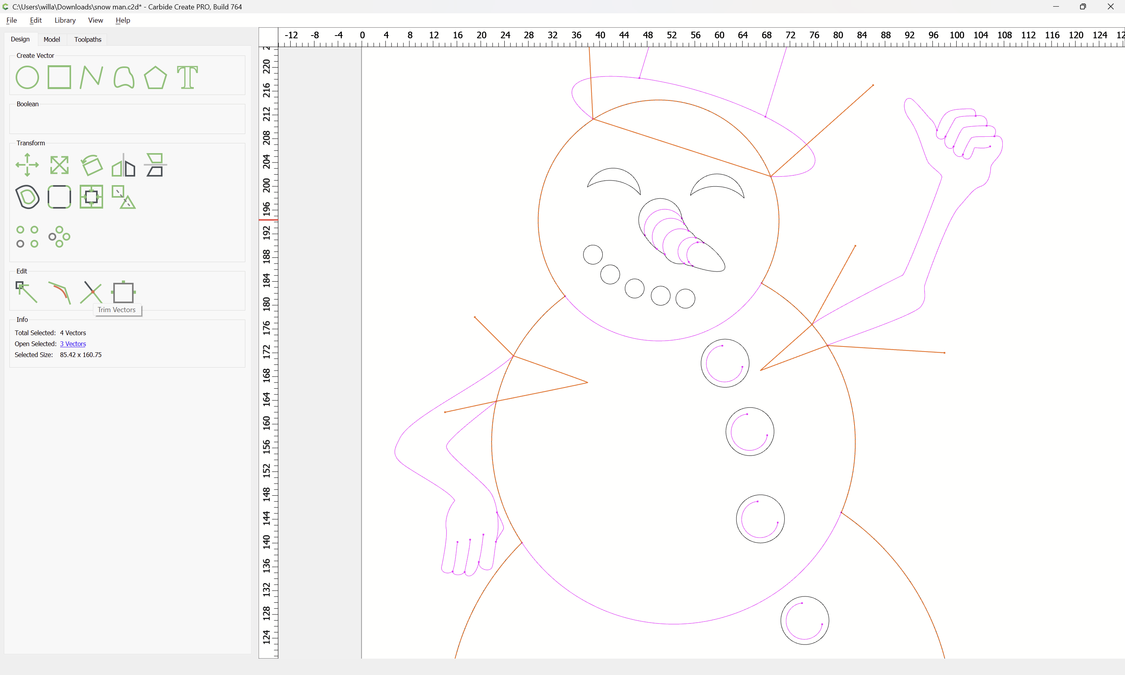Image resolution: width=1125 pixels, height=675 pixels.
Task: Open the Linear Array tool
Action: (x=27, y=236)
